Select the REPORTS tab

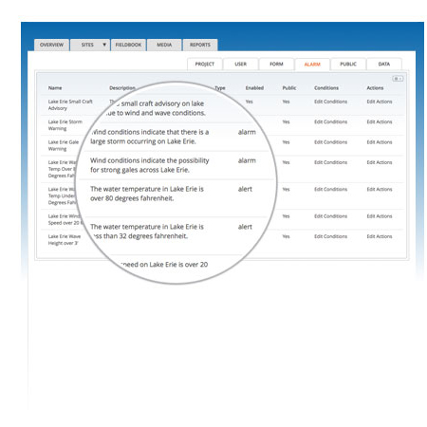[200, 45]
